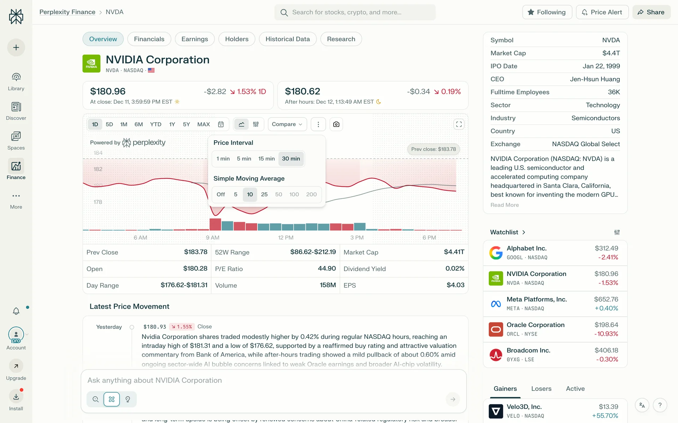Click the Price Alert button
This screenshot has height=423, width=678.
click(x=602, y=12)
